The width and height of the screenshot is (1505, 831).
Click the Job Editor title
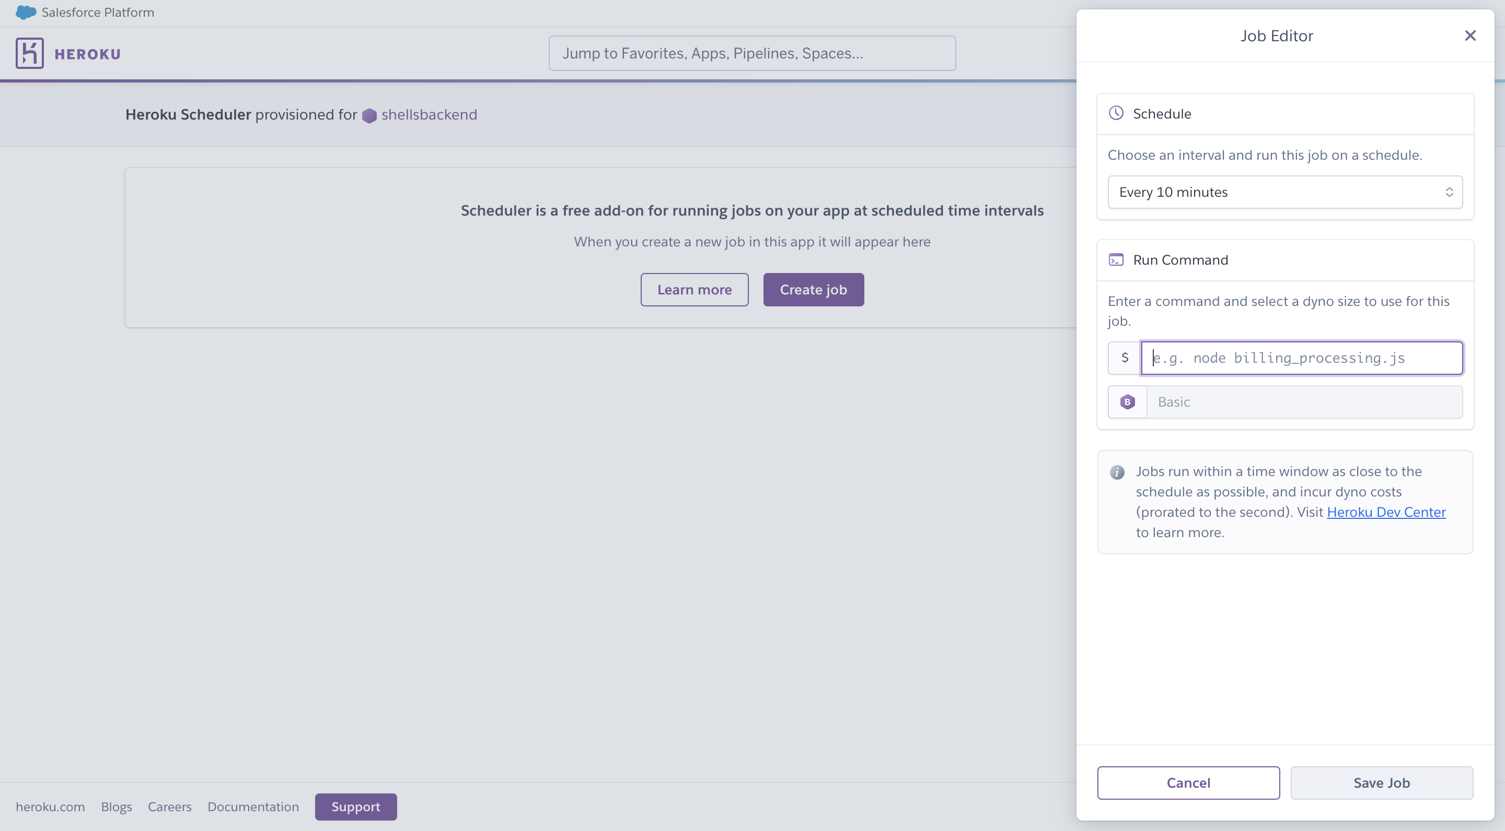1277,35
